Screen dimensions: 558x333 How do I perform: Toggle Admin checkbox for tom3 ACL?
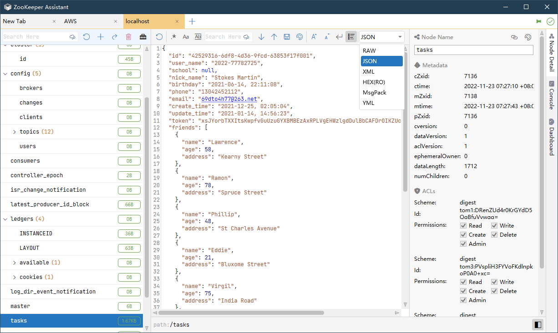click(463, 300)
